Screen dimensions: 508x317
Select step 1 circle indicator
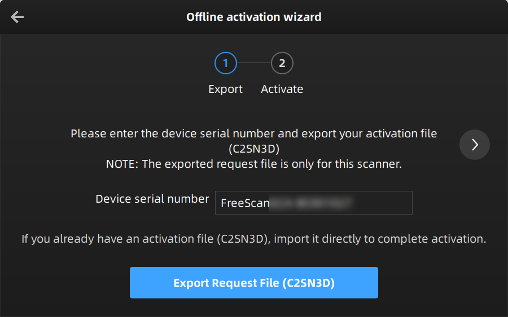(226, 64)
